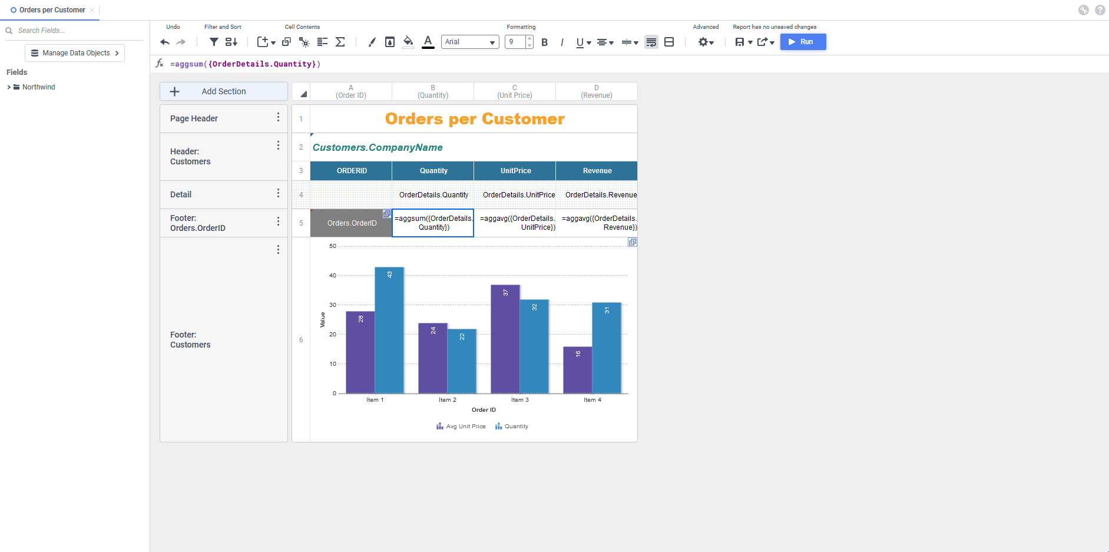Open the horizontal alignment dropdown

pos(605,42)
